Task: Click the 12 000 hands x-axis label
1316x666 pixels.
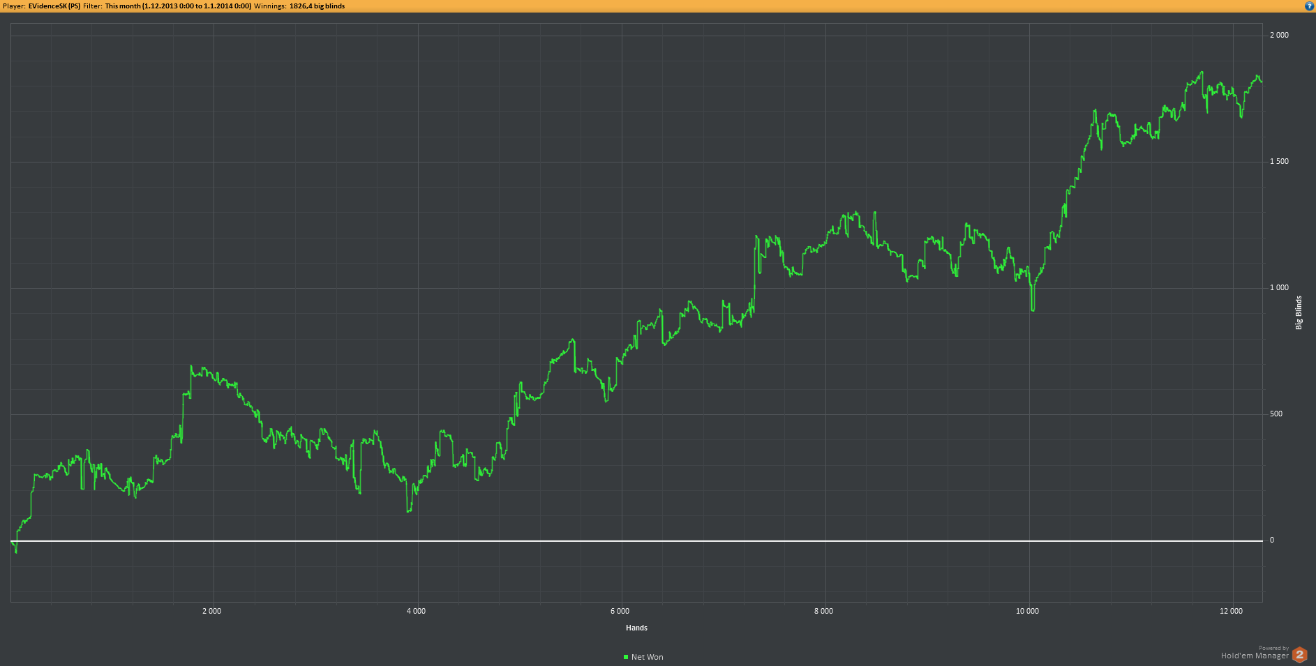Action: pyautogui.click(x=1231, y=611)
